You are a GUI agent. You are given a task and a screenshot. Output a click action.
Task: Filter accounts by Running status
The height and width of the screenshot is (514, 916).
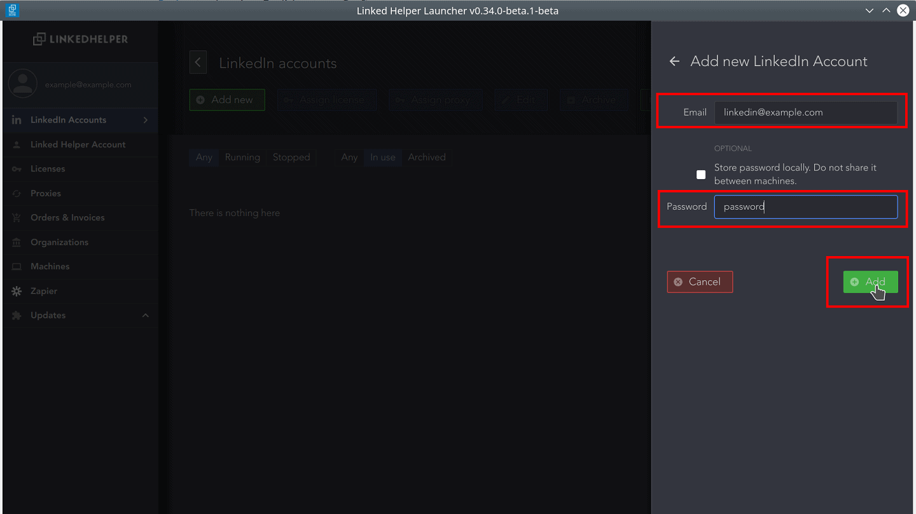point(242,158)
